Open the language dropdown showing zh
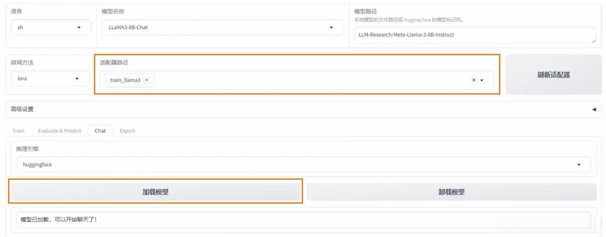This screenshot has height=237, width=606. 51,28
